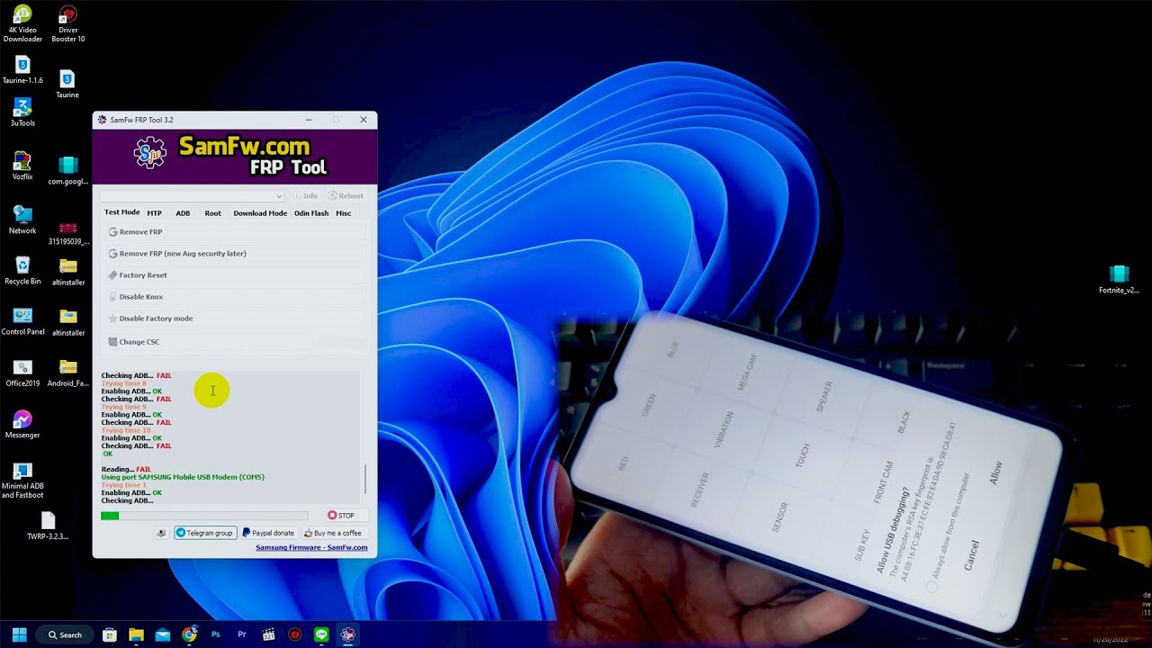Open first altinstaller folder next to Recycle Bin
Image resolution: width=1152 pixels, height=648 pixels.
point(67,271)
